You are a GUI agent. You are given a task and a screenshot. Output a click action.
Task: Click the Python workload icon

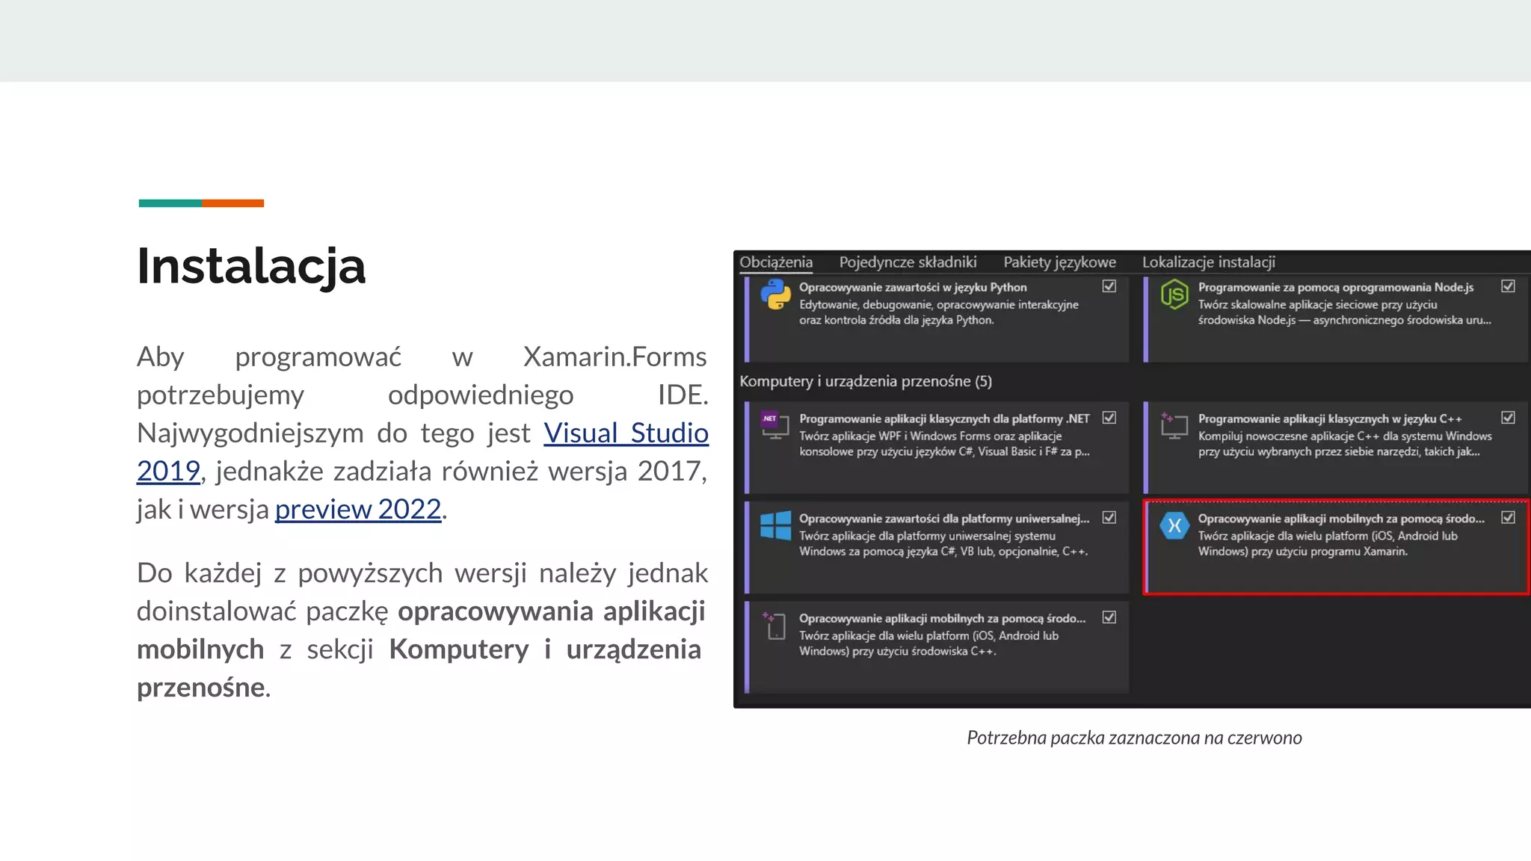click(775, 294)
